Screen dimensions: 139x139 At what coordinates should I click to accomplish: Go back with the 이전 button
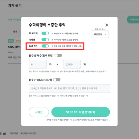pyautogui.click(x=39, y=112)
